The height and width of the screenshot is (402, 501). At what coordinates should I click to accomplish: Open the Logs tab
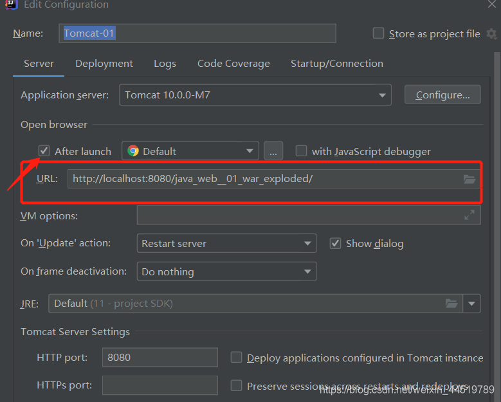point(165,64)
